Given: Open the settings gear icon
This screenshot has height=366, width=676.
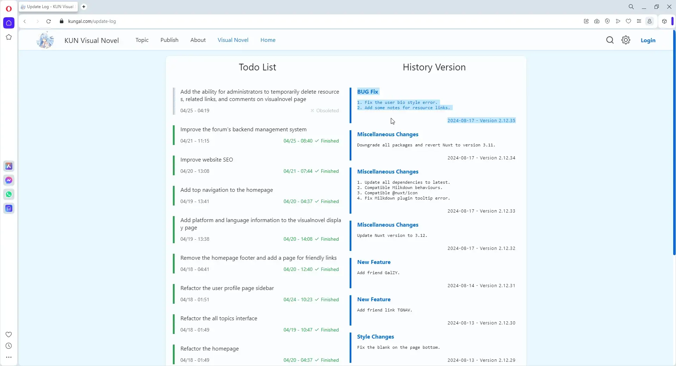Looking at the screenshot, I should coord(626,40).
